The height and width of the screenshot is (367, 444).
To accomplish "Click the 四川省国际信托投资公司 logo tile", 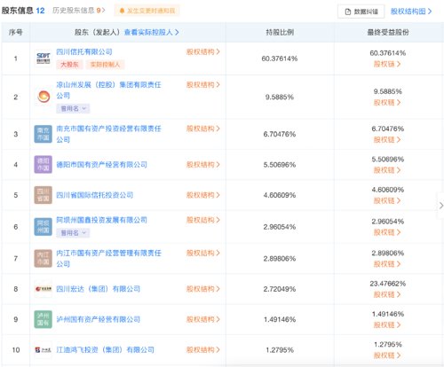I will pos(44,195).
